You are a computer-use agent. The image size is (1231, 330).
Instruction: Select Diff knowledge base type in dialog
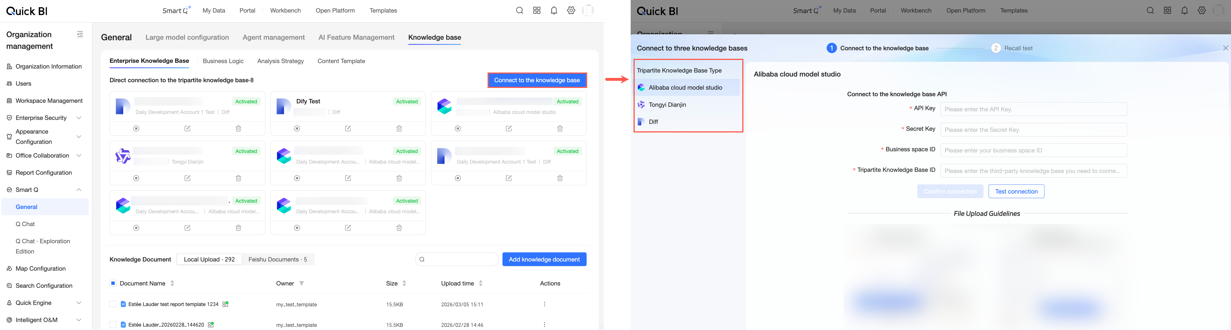tap(688, 122)
